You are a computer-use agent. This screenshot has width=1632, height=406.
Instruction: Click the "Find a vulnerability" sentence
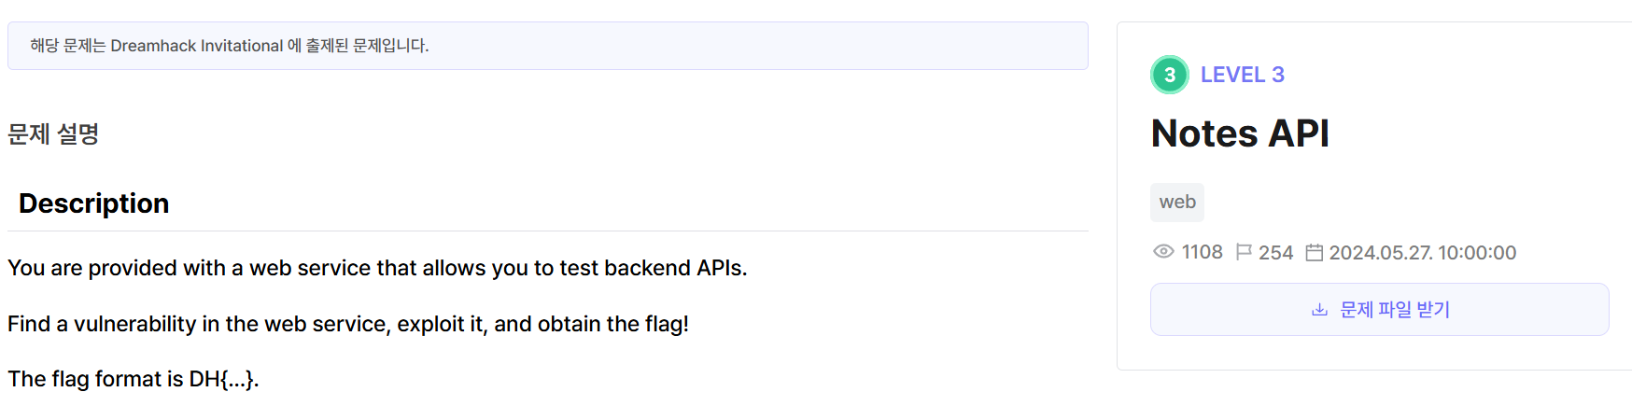347,324
